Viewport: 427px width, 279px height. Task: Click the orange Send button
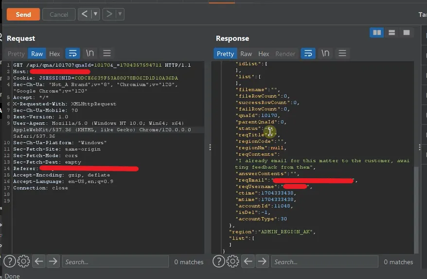[23, 15]
